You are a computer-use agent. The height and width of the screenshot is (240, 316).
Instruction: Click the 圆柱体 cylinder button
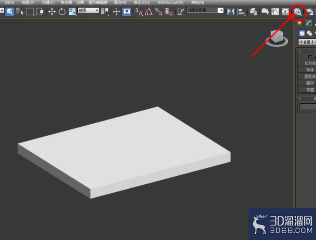307,76
